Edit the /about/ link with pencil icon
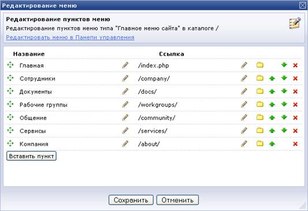The height and width of the screenshot is (211, 308). pyautogui.click(x=244, y=143)
